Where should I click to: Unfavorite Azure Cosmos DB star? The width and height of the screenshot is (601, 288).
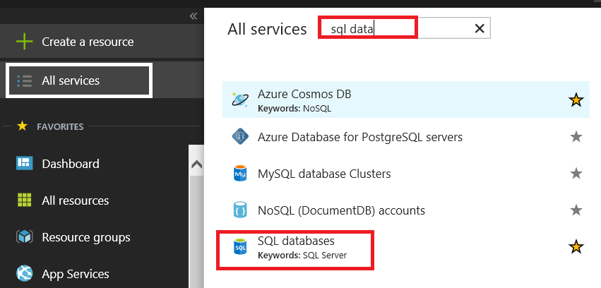point(576,100)
